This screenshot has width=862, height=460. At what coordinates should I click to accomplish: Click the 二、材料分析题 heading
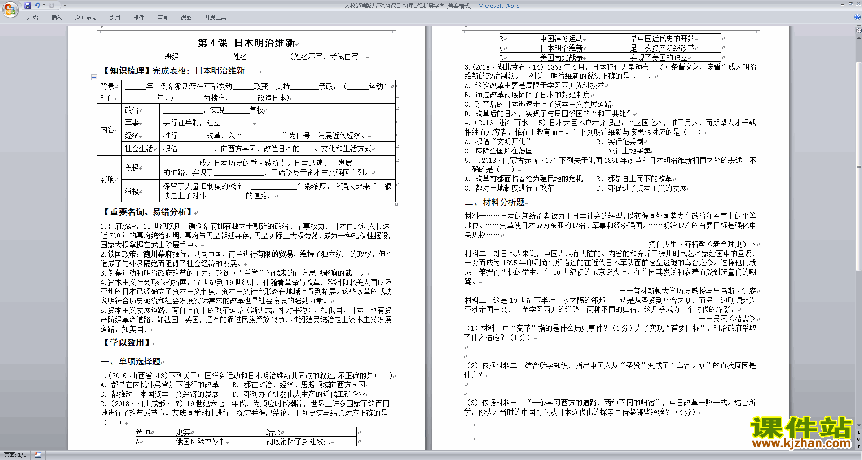click(495, 202)
